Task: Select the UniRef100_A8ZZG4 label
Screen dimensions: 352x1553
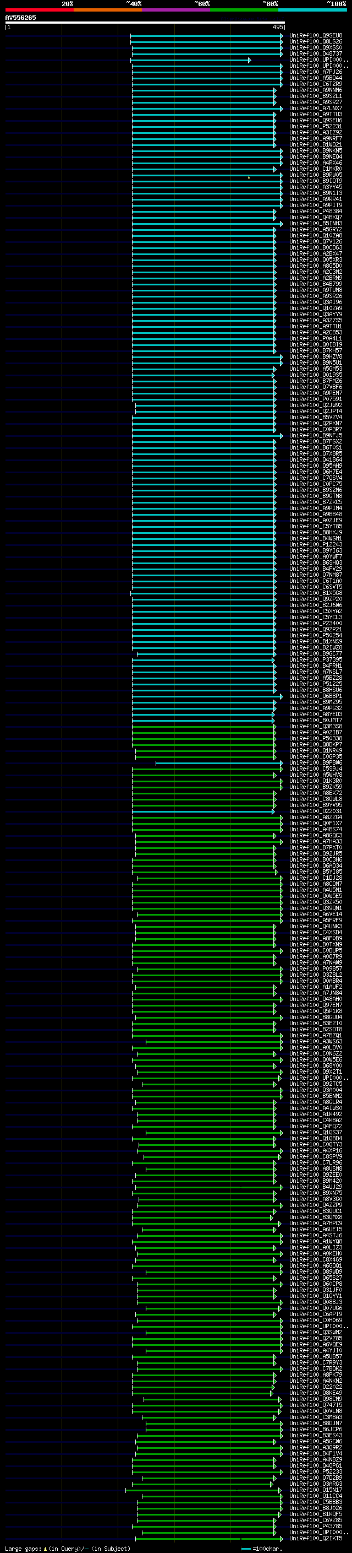Action: (316, 818)
